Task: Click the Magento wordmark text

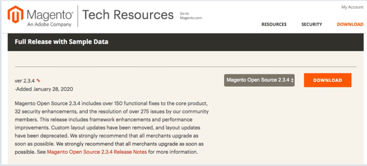Action: click(50, 15)
